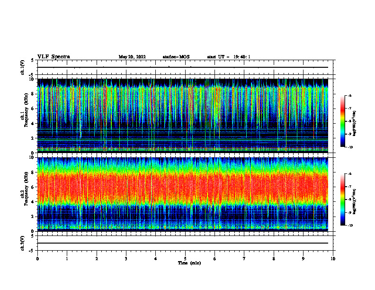Click the ch.2 "Frequency (kHz)" axis label
Viewport: 375px width, 290px height.
tap(26, 189)
